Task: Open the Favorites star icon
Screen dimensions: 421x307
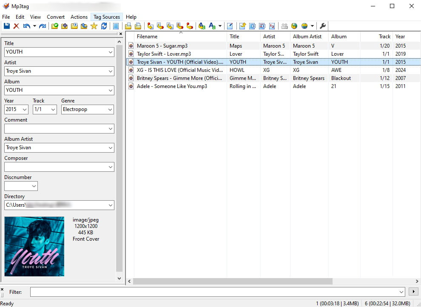Action: tap(94, 26)
